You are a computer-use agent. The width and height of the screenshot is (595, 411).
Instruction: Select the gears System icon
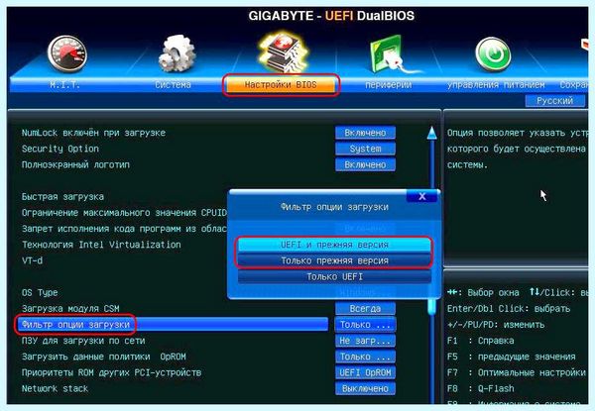[177, 53]
